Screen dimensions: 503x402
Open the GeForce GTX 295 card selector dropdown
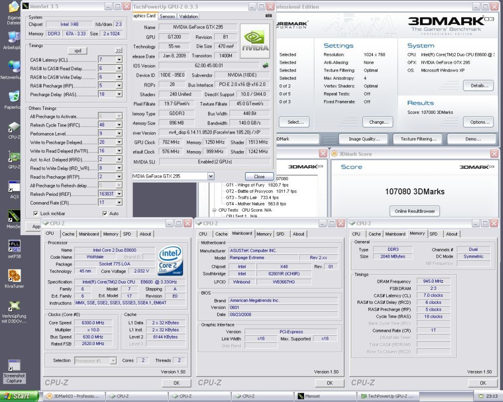click(x=210, y=176)
